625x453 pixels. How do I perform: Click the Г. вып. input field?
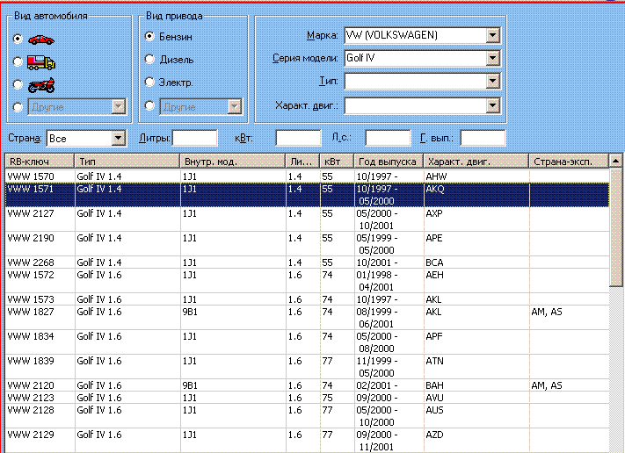coord(483,138)
